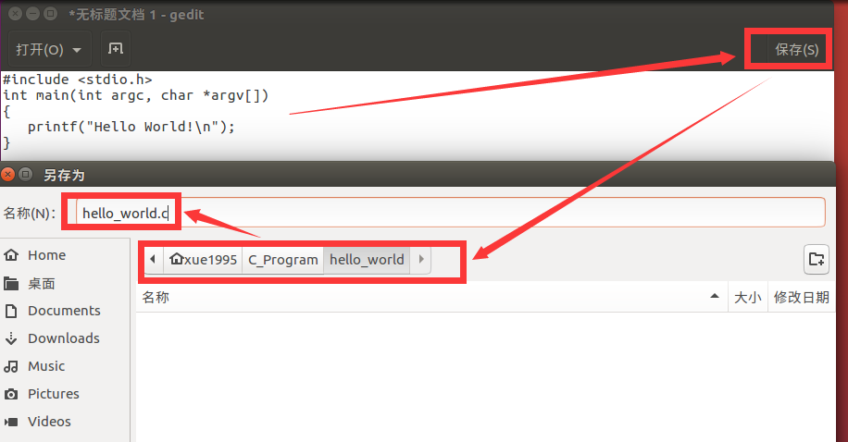The height and width of the screenshot is (442, 848).
Task: Click the printf line in gedit editor
Action: [131, 127]
